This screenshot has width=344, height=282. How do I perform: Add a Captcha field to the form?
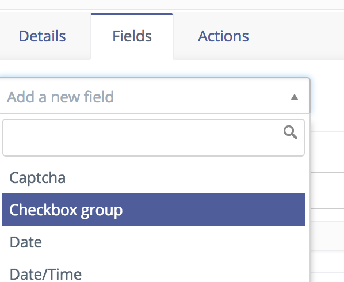pos(154,177)
